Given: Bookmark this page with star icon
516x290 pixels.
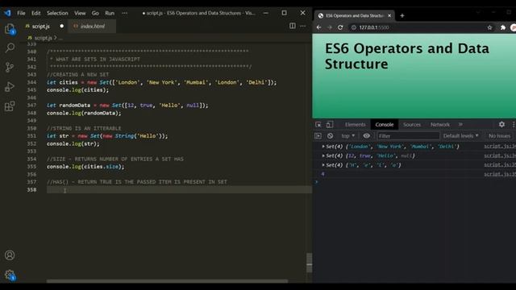Looking at the screenshot, I should click(x=489, y=27).
